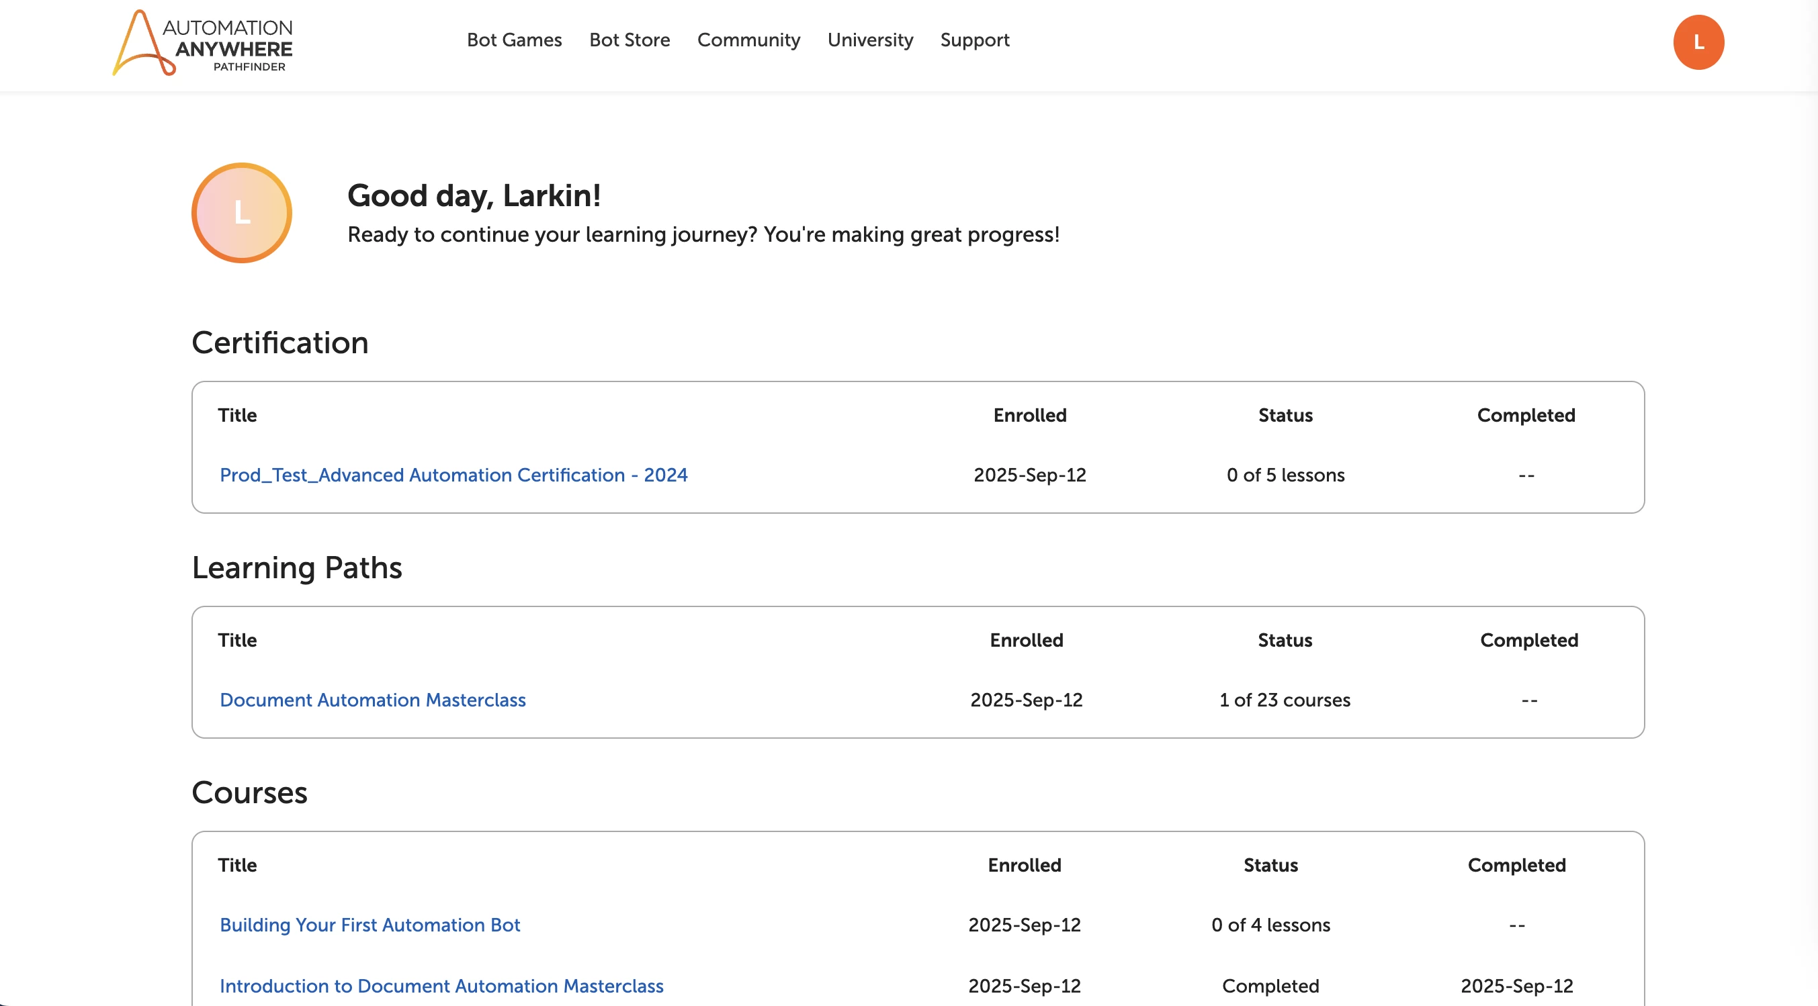Viewport: 1818px width, 1006px height.
Task: Click the '0 of 5 lessons' status
Action: (1285, 475)
